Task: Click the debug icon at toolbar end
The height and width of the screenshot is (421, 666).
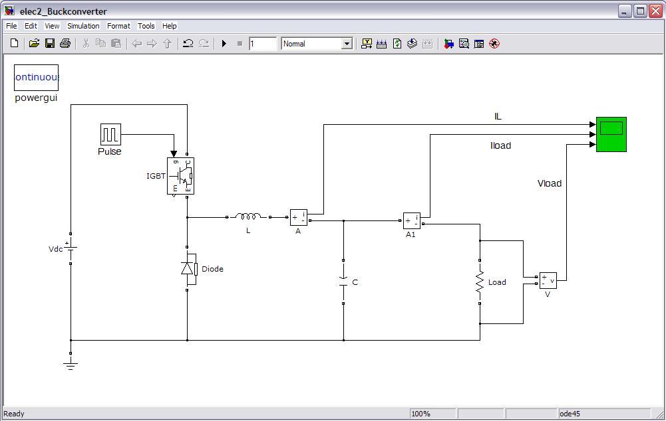Action: point(494,44)
